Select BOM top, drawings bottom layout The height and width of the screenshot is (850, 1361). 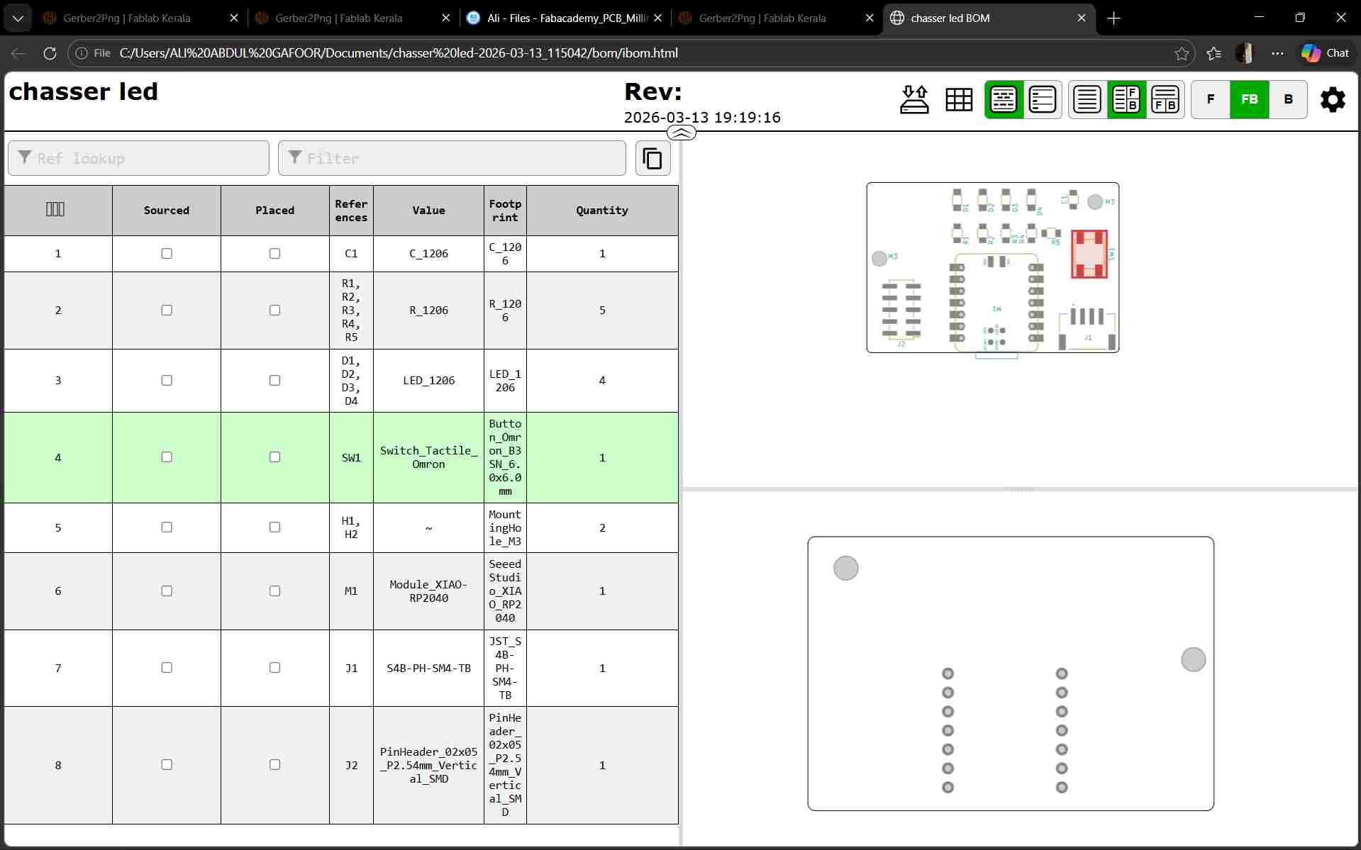[1165, 99]
